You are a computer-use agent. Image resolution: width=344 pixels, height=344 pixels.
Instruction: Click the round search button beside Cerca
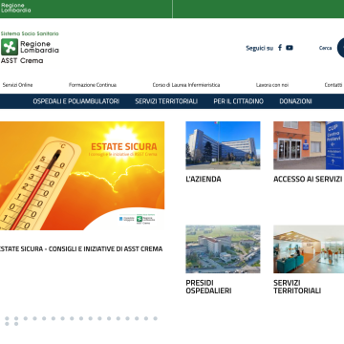[340, 48]
